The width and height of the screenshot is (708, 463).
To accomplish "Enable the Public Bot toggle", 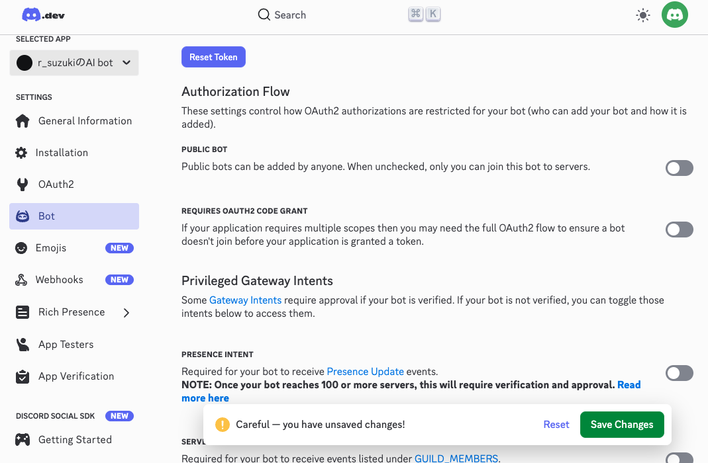I will [679, 168].
